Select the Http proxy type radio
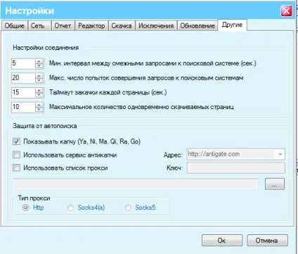Screen dimensions: 298x254 [25, 208]
